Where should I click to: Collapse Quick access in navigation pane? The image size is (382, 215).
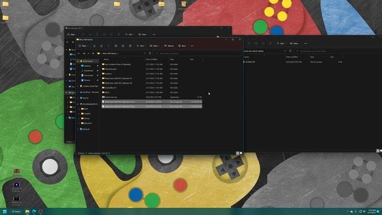[x=78, y=61]
